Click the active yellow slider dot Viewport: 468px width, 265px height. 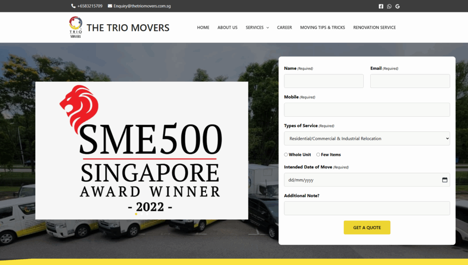[136, 213]
